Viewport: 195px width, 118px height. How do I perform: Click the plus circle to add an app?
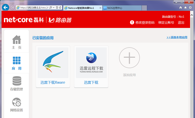pyautogui.click(x=129, y=58)
